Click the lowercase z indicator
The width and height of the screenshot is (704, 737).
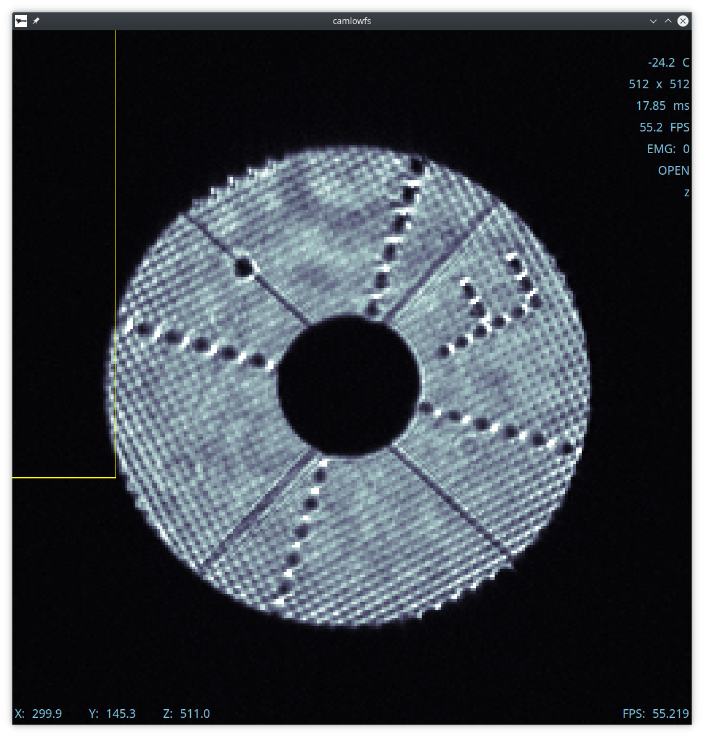coord(687,193)
